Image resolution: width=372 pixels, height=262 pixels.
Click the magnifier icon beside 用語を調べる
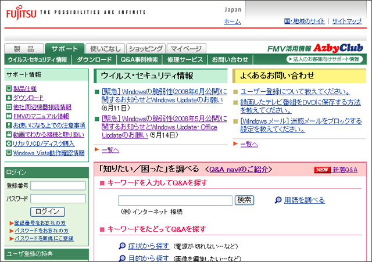(x=278, y=200)
